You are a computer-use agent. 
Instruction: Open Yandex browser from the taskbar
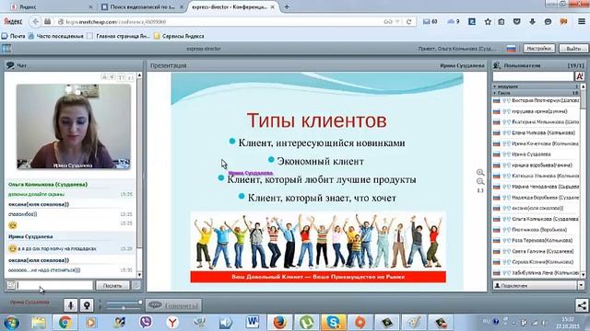click(x=172, y=323)
